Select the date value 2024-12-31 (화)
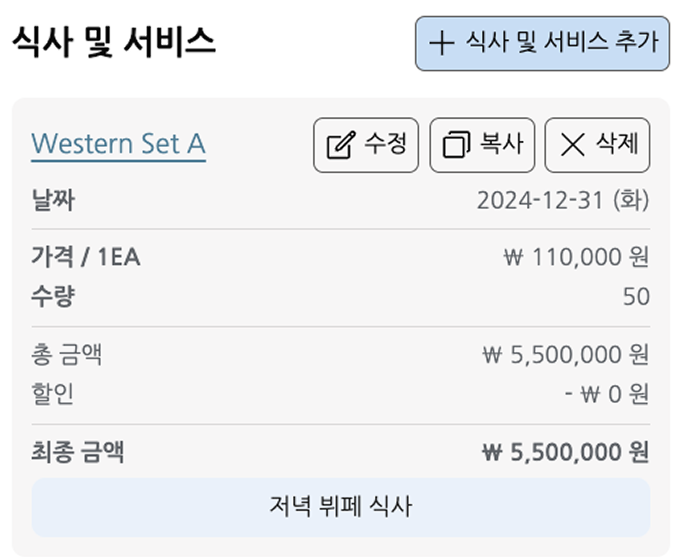This screenshot has height=557, width=682. click(x=562, y=201)
